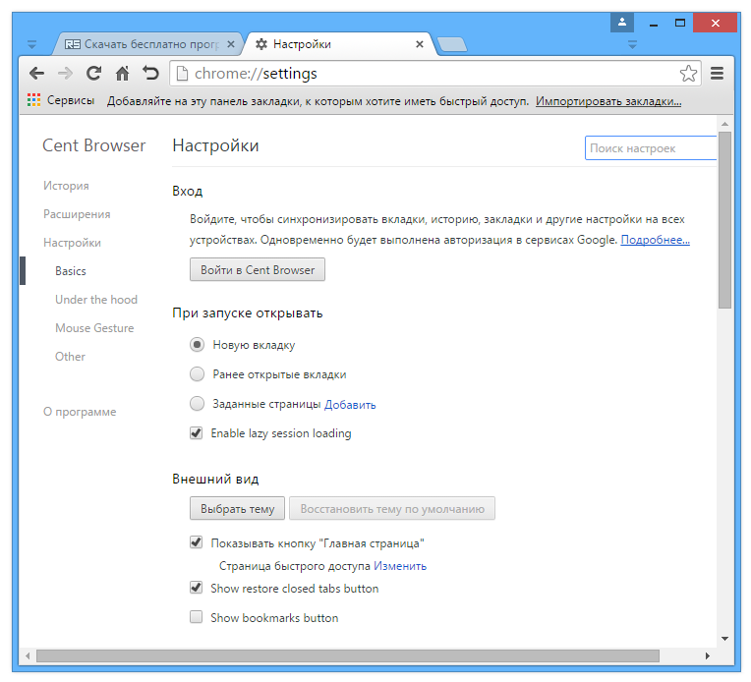The width and height of the screenshot is (751, 682).
Task: Open Under the hood settings section
Action: click(x=96, y=300)
